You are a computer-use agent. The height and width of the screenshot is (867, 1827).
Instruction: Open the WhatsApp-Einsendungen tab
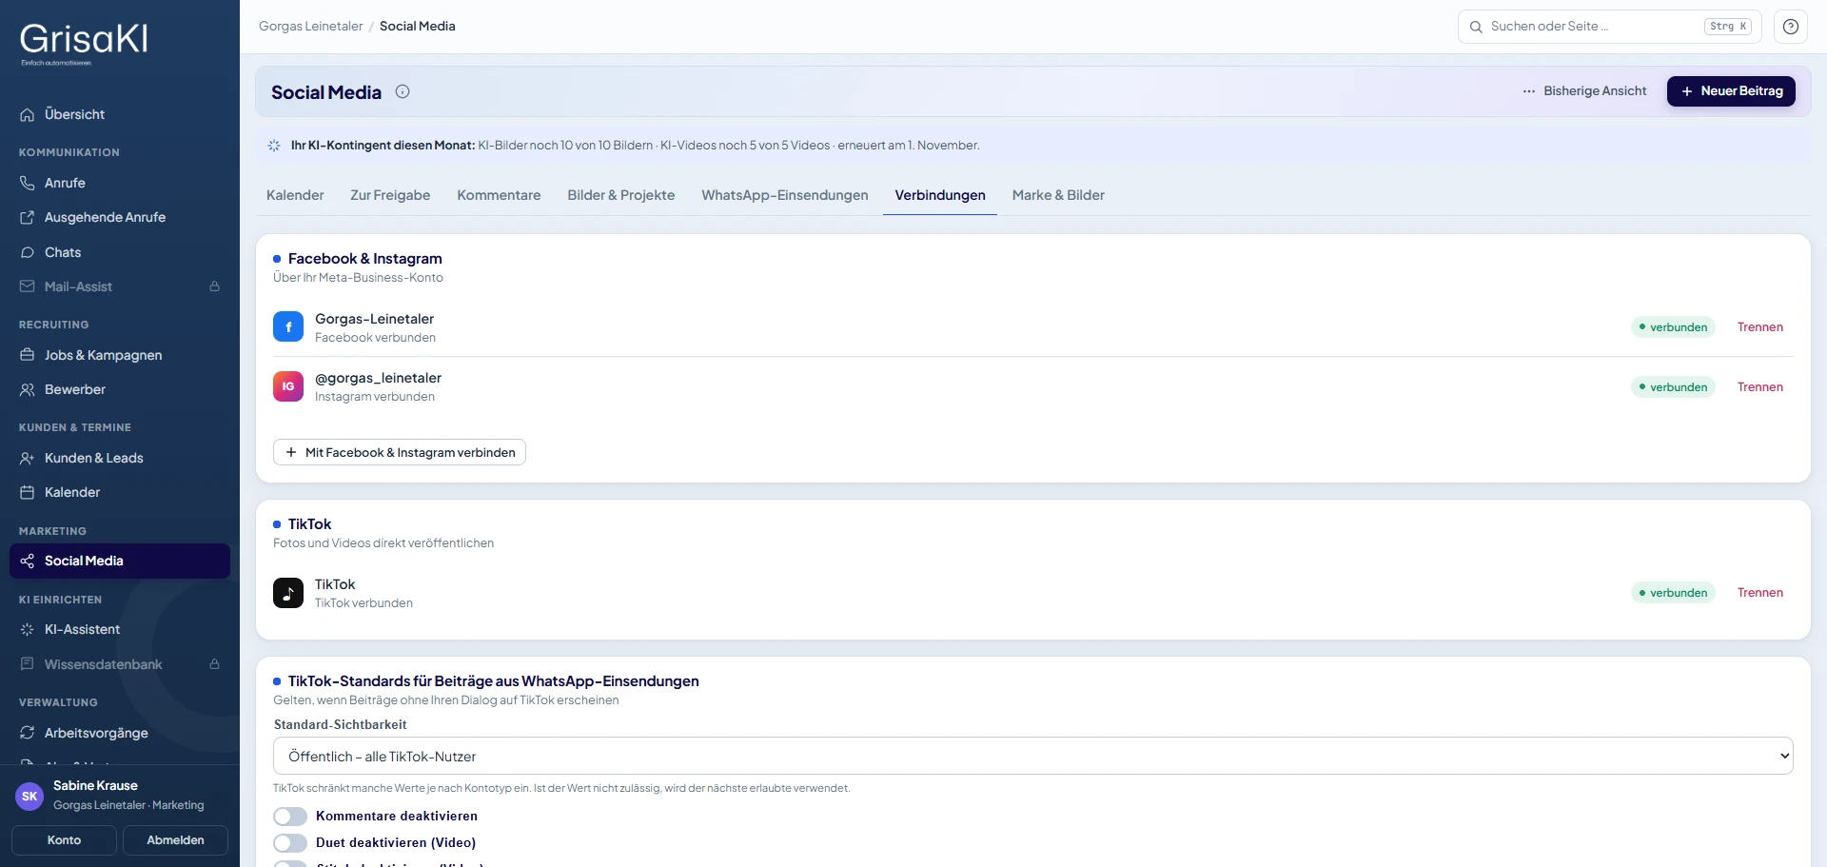point(785,195)
